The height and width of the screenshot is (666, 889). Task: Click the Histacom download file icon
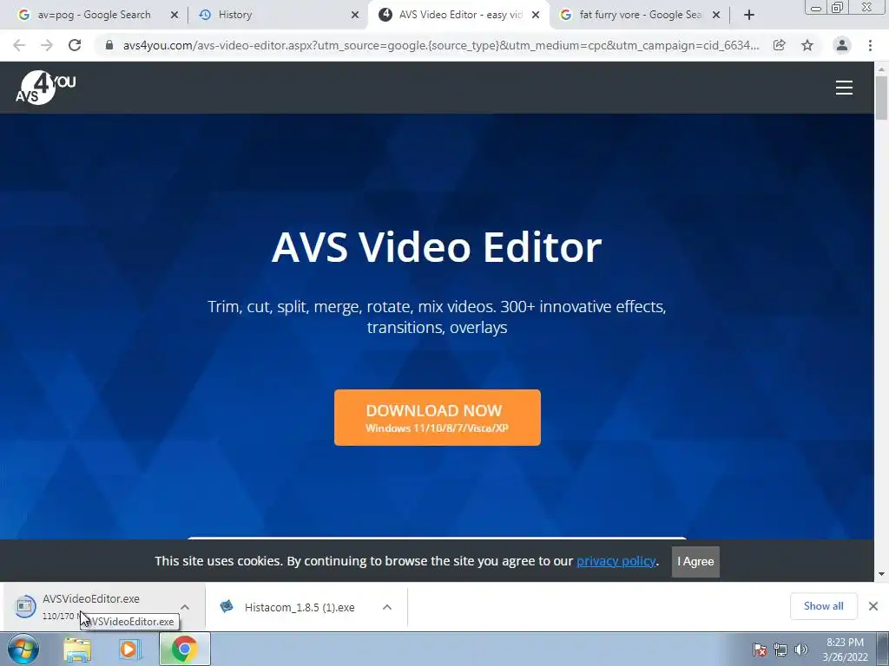[x=227, y=606]
